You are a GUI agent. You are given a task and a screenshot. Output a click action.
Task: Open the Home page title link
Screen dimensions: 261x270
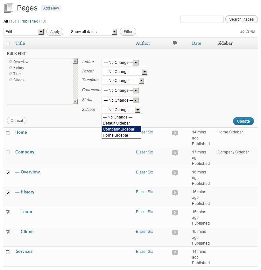[x=21, y=132]
